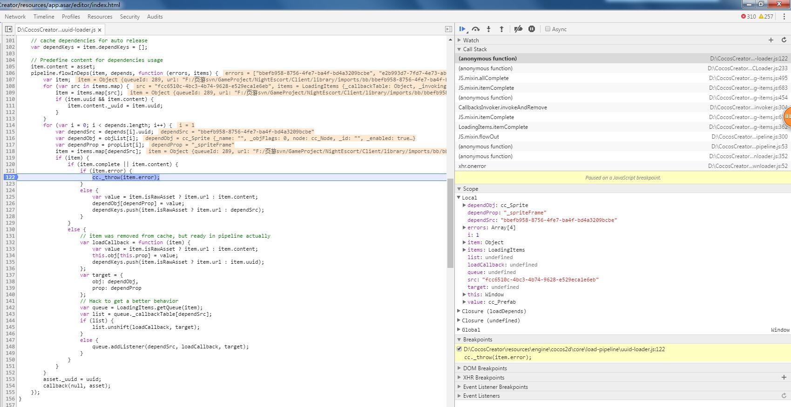Step into next function call

coord(488,29)
